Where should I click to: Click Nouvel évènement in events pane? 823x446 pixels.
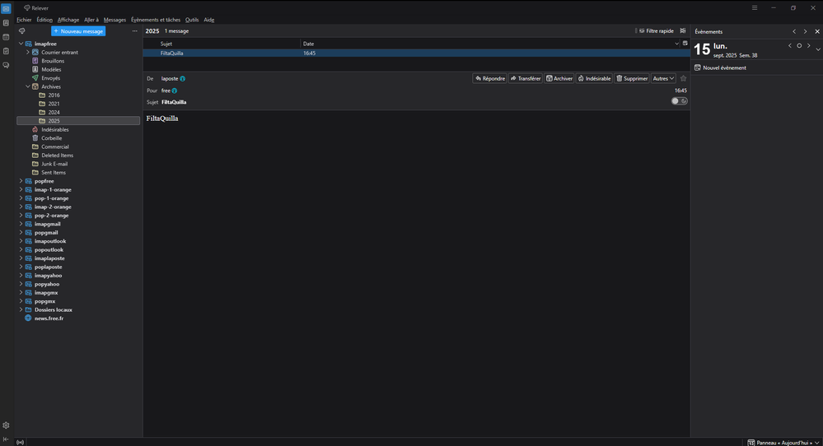click(723, 67)
